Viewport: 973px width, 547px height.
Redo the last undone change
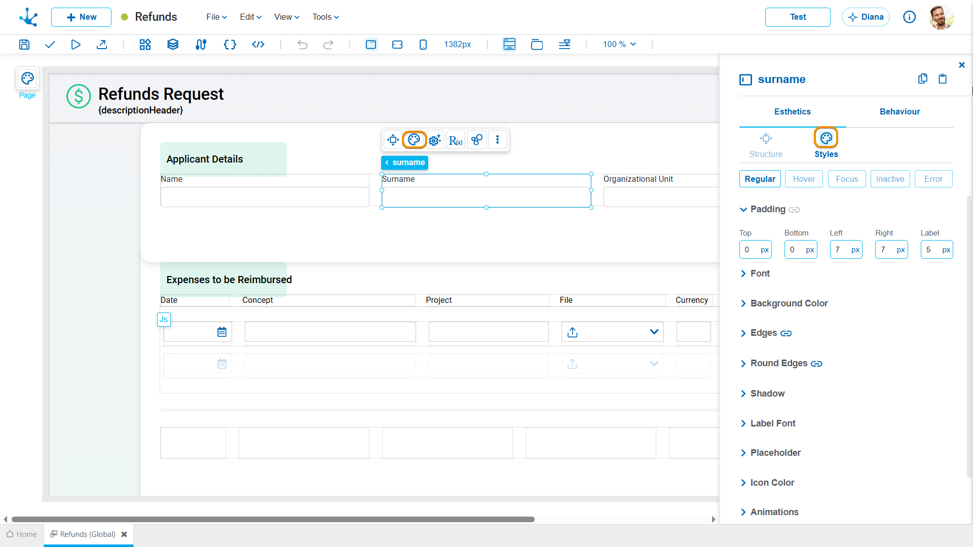tap(328, 45)
